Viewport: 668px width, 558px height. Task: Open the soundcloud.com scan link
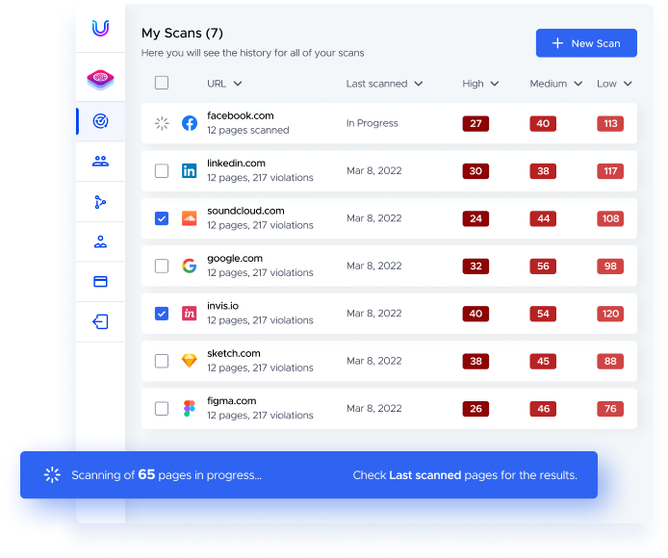(x=245, y=211)
